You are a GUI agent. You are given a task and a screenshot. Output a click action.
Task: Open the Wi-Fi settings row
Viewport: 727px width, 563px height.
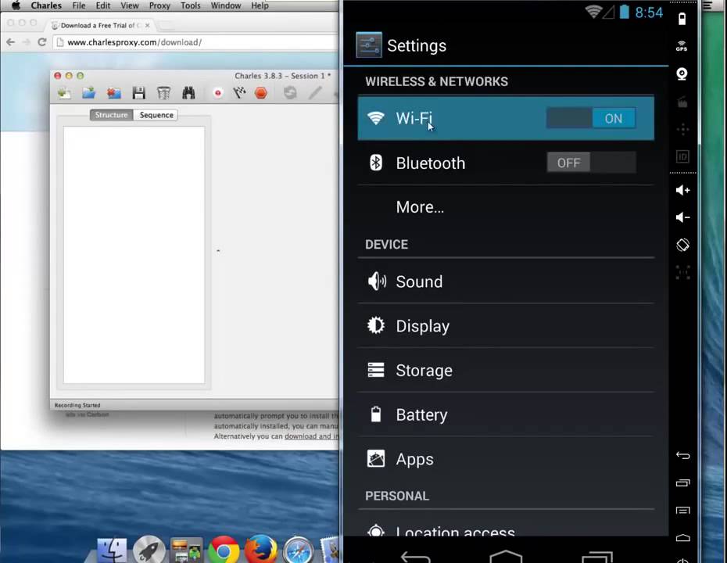tap(506, 118)
